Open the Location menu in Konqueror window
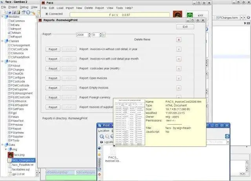The width and height of the screenshot is (251, 181). 104,131
